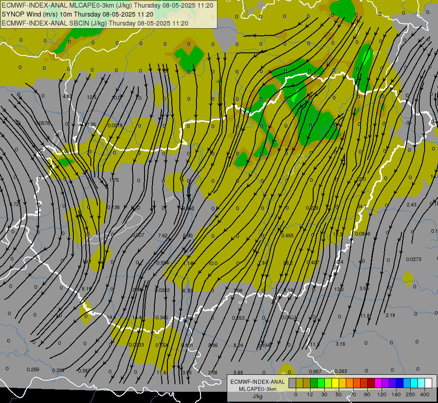
Task: Click the map value '13.2'
Action: pos(339,289)
